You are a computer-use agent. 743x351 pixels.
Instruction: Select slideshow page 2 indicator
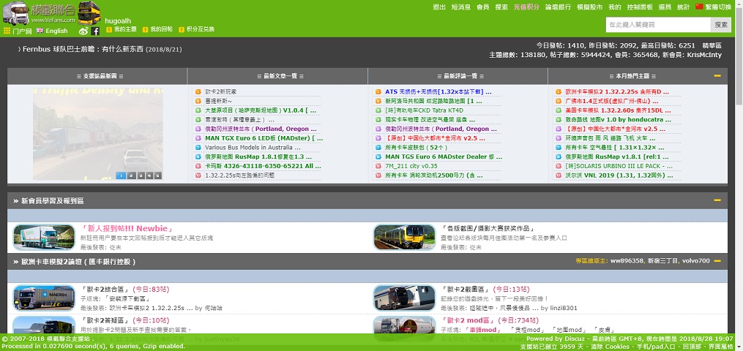point(130,175)
